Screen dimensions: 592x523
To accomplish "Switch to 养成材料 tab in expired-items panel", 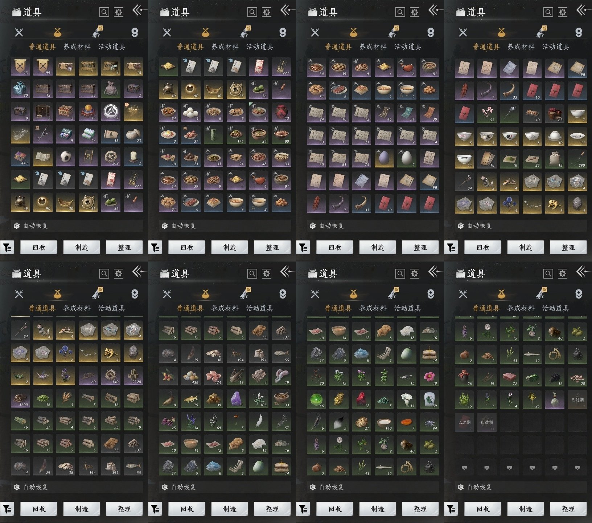I will coord(521,308).
